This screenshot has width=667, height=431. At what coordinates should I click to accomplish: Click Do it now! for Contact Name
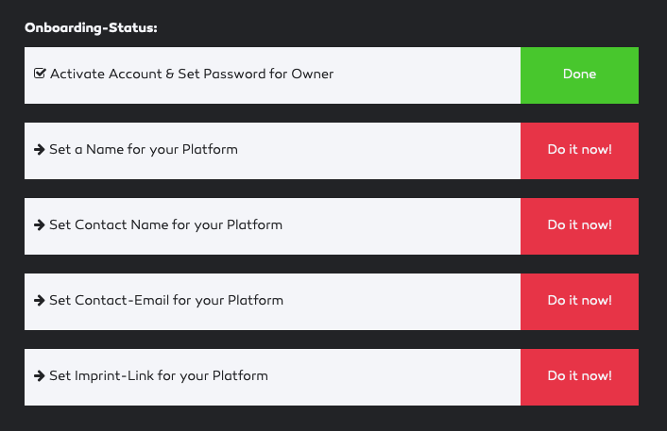pos(579,226)
